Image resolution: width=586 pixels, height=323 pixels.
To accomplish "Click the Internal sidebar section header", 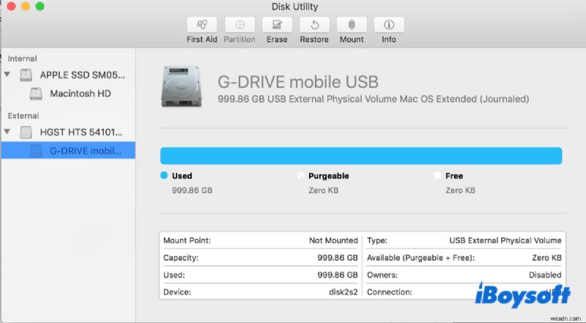I will pyautogui.click(x=22, y=59).
